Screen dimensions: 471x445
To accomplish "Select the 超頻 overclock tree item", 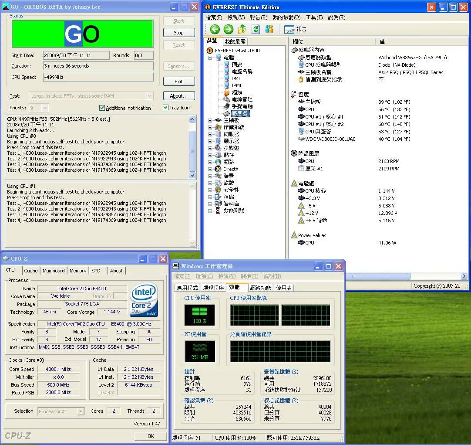I will 237,92.
